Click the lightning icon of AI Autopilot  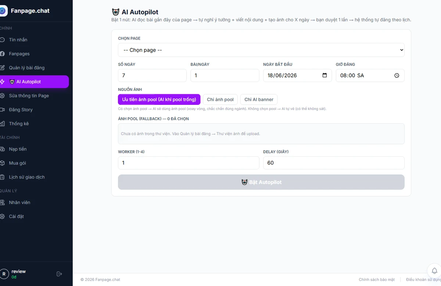[2, 82]
